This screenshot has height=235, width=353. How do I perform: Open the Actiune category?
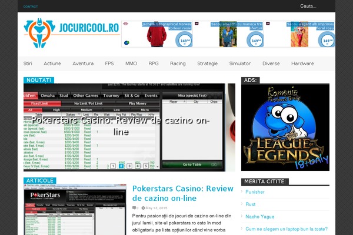coord(52,63)
